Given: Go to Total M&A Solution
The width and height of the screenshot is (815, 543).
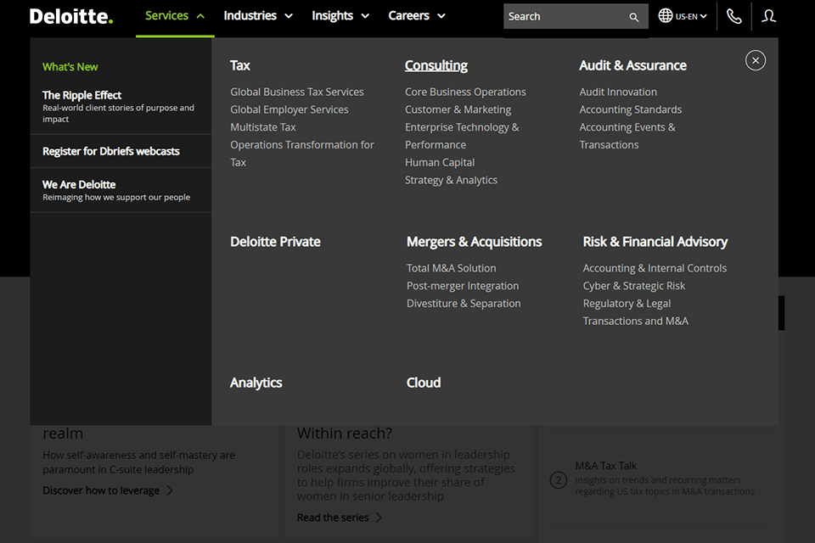Looking at the screenshot, I should click(451, 268).
